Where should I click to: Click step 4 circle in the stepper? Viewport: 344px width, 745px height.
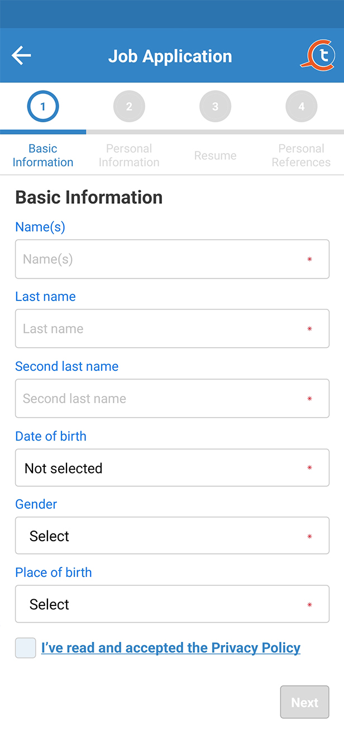301,106
